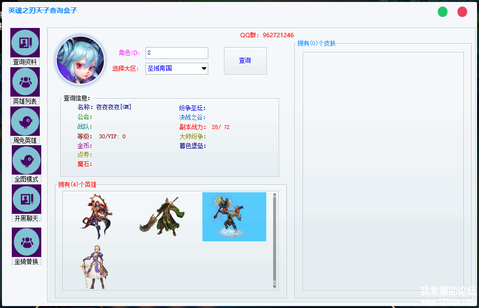Click the level value 30/VIP: 0

112,136
